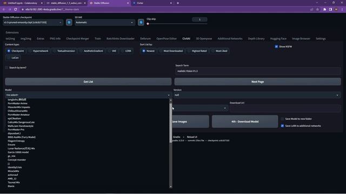Viewport: 346px width, 194px height.
Task: Open the Stable Diffusion checkpoint dropdown
Action: click(33, 23)
